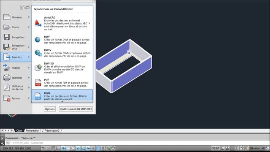Click the OBJET model space button
This screenshot has width=270, height=152.
216,148
